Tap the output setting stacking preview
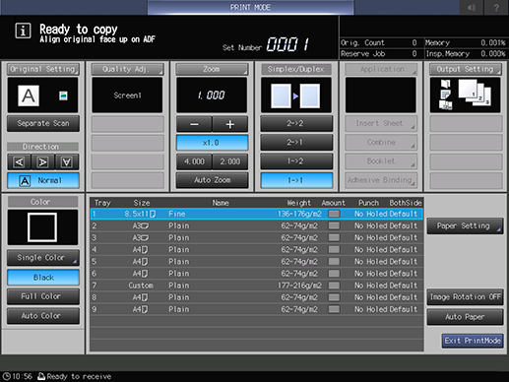 click(x=466, y=95)
